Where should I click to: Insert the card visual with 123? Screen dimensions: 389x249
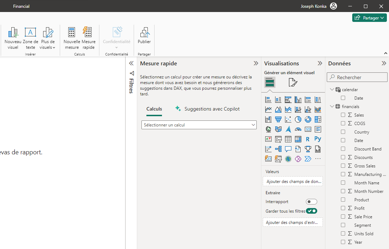[x=308, y=129]
